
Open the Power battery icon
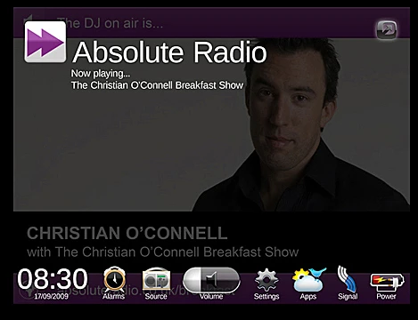(387, 283)
